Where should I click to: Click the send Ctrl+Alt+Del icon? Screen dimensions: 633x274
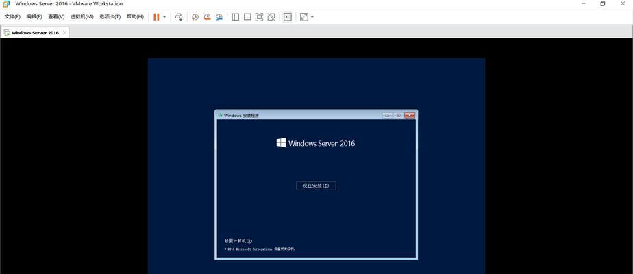(179, 17)
